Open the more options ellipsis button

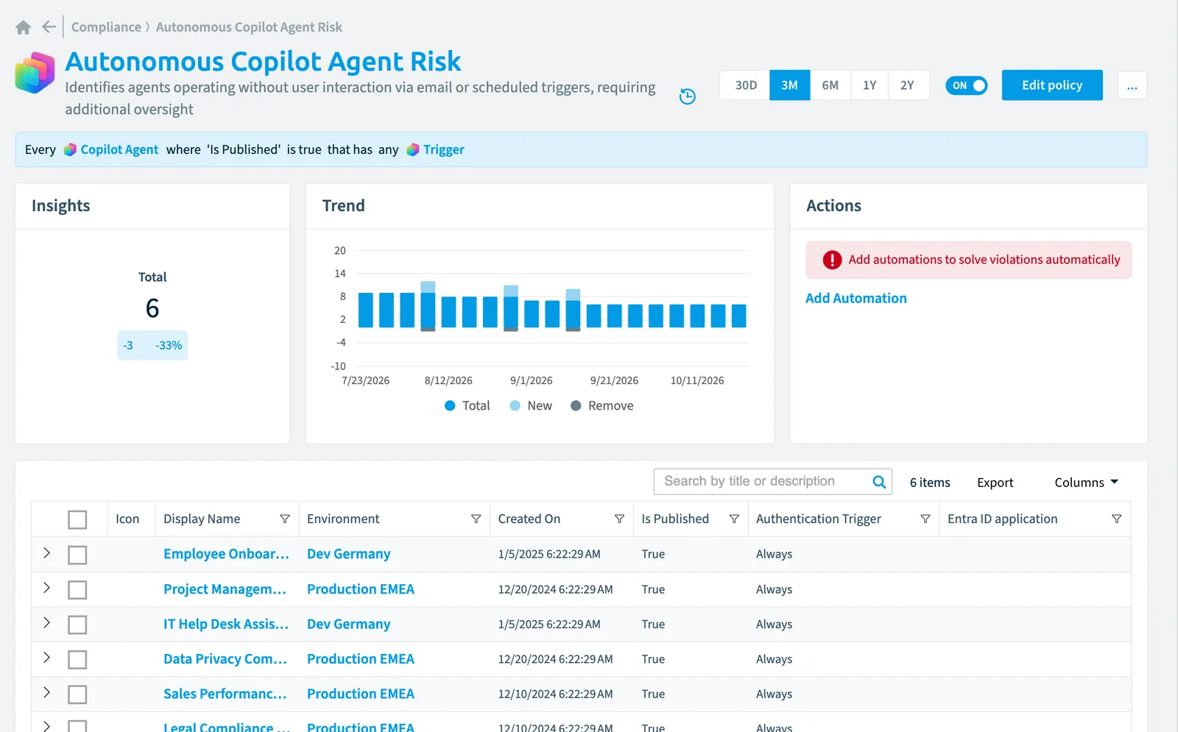pos(1132,85)
